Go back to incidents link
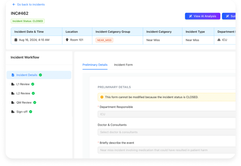Screen dimensions: 241x166 tap(31, 5)
